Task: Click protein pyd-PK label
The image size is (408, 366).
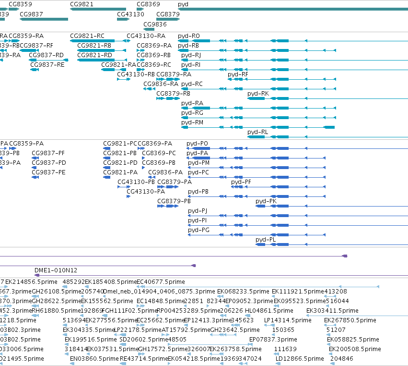Action: (266, 201)
